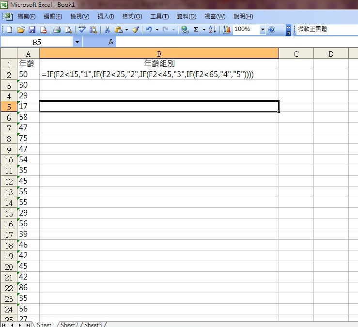The image size is (358, 327).
Task: Click the Permission document icon
Action: coord(44,30)
